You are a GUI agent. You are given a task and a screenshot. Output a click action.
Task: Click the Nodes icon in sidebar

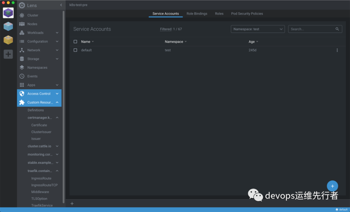point(22,24)
